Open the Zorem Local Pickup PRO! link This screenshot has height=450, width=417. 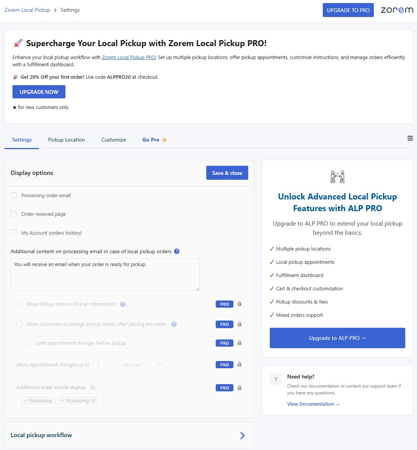point(129,58)
